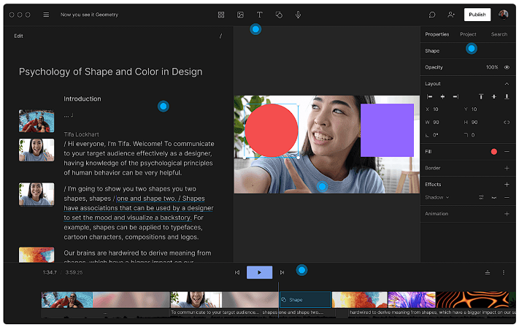Click the microphone record icon
519x327 pixels.
pos(299,15)
